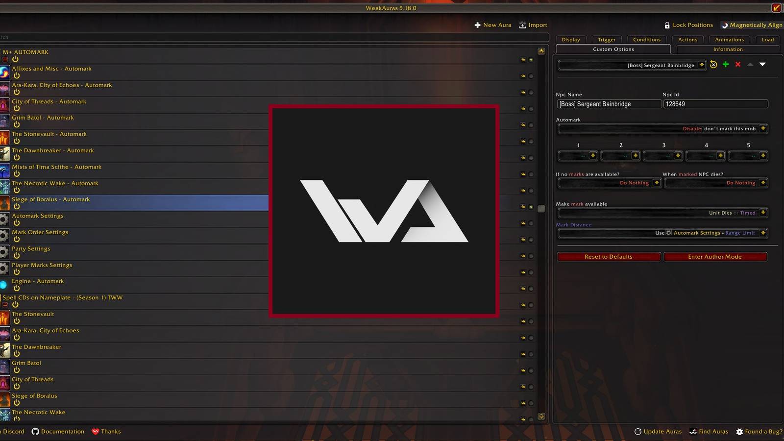Click the green plus add-entry icon

point(726,65)
